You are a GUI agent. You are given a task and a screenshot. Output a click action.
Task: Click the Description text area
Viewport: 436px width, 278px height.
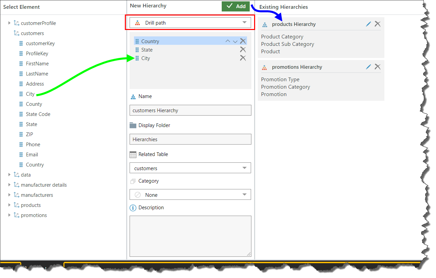pyautogui.click(x=190, y=236)
